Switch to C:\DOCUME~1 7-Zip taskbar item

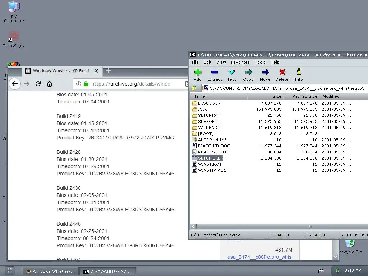pyautogui.click(x=108, y=271)
